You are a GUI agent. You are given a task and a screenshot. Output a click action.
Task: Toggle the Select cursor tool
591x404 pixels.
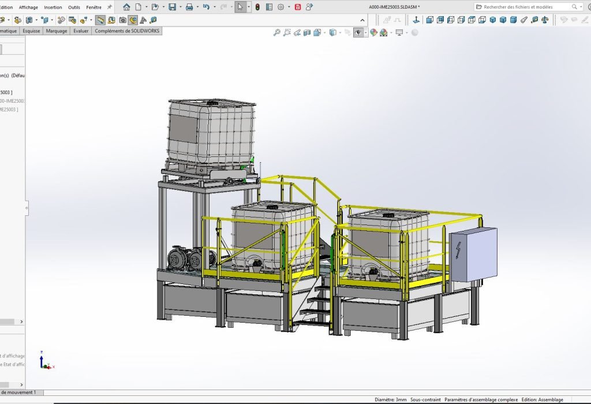[x=240, y=7]
